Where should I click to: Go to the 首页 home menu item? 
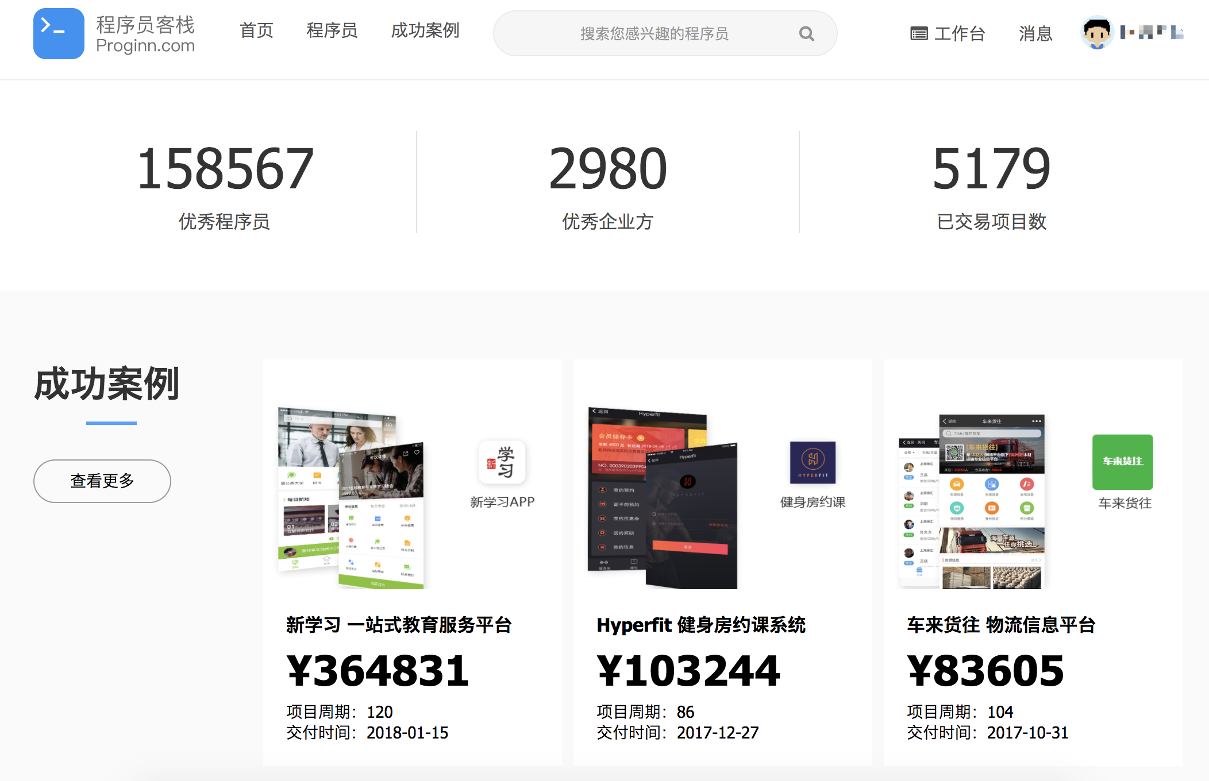(256, 30)
